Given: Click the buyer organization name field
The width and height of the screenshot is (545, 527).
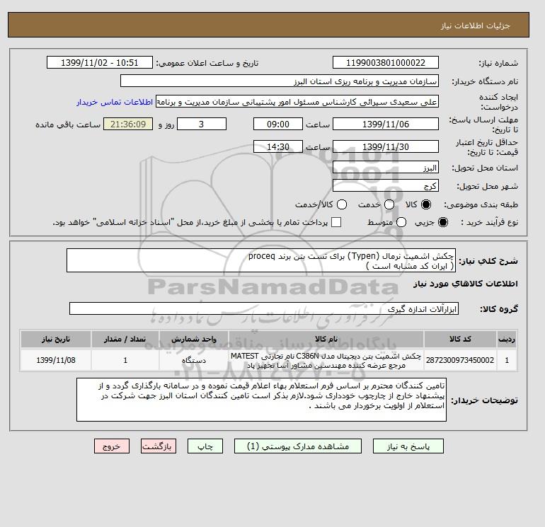Looking at the screenshot, I should click(x=280, y=81).
